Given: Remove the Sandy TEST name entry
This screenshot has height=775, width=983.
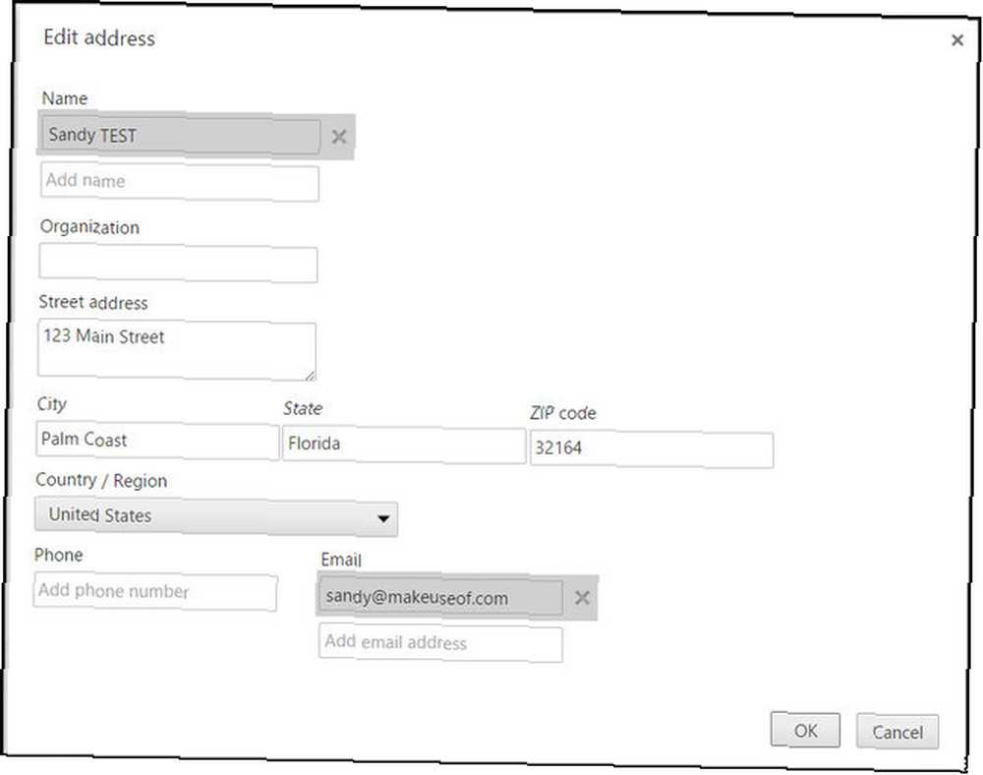Looking at the screenshot, I should pyautogui.click(x=338, y=136).
